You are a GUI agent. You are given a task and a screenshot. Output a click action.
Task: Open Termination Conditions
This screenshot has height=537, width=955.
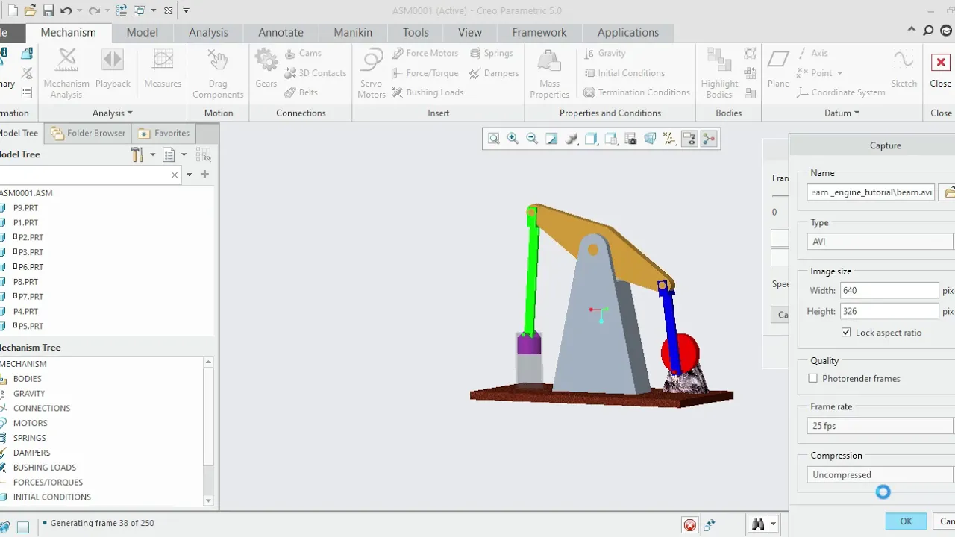pos(636,92)
